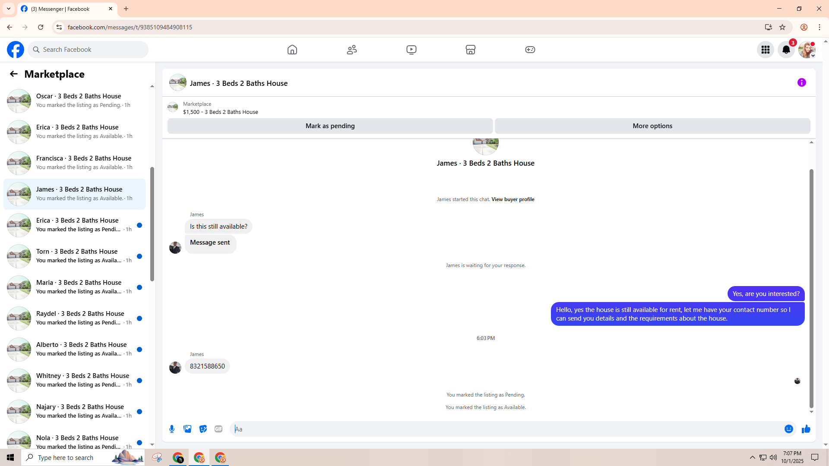The width and height of the screenshot is (829, 466).
Task: Click James's phone number message 8321588650
Action: click(207, 366)
